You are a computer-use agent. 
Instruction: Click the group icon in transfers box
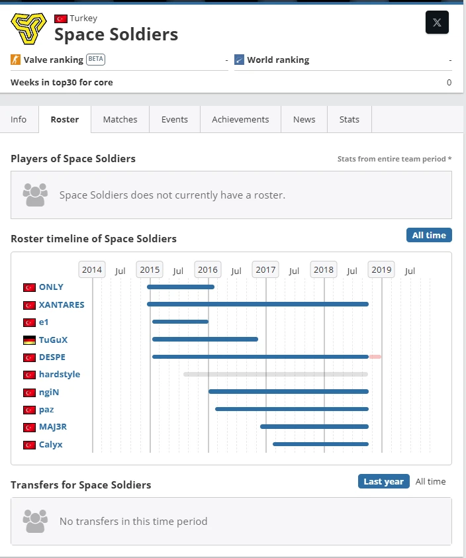[x=35, y=521]
